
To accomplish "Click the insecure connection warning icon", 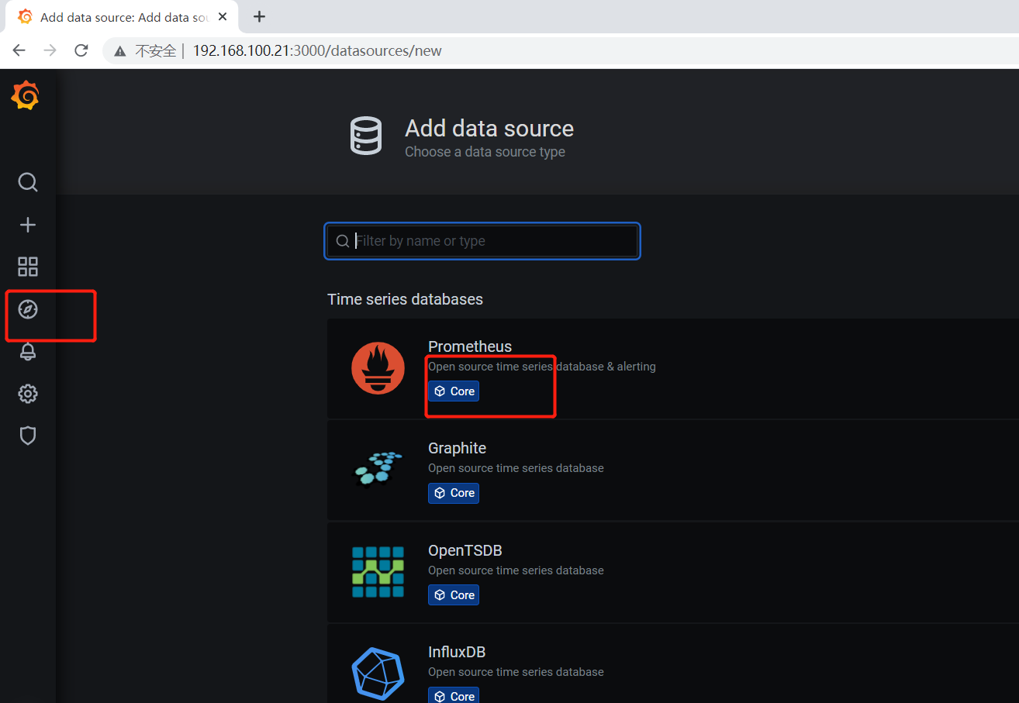I will (119, 51).
